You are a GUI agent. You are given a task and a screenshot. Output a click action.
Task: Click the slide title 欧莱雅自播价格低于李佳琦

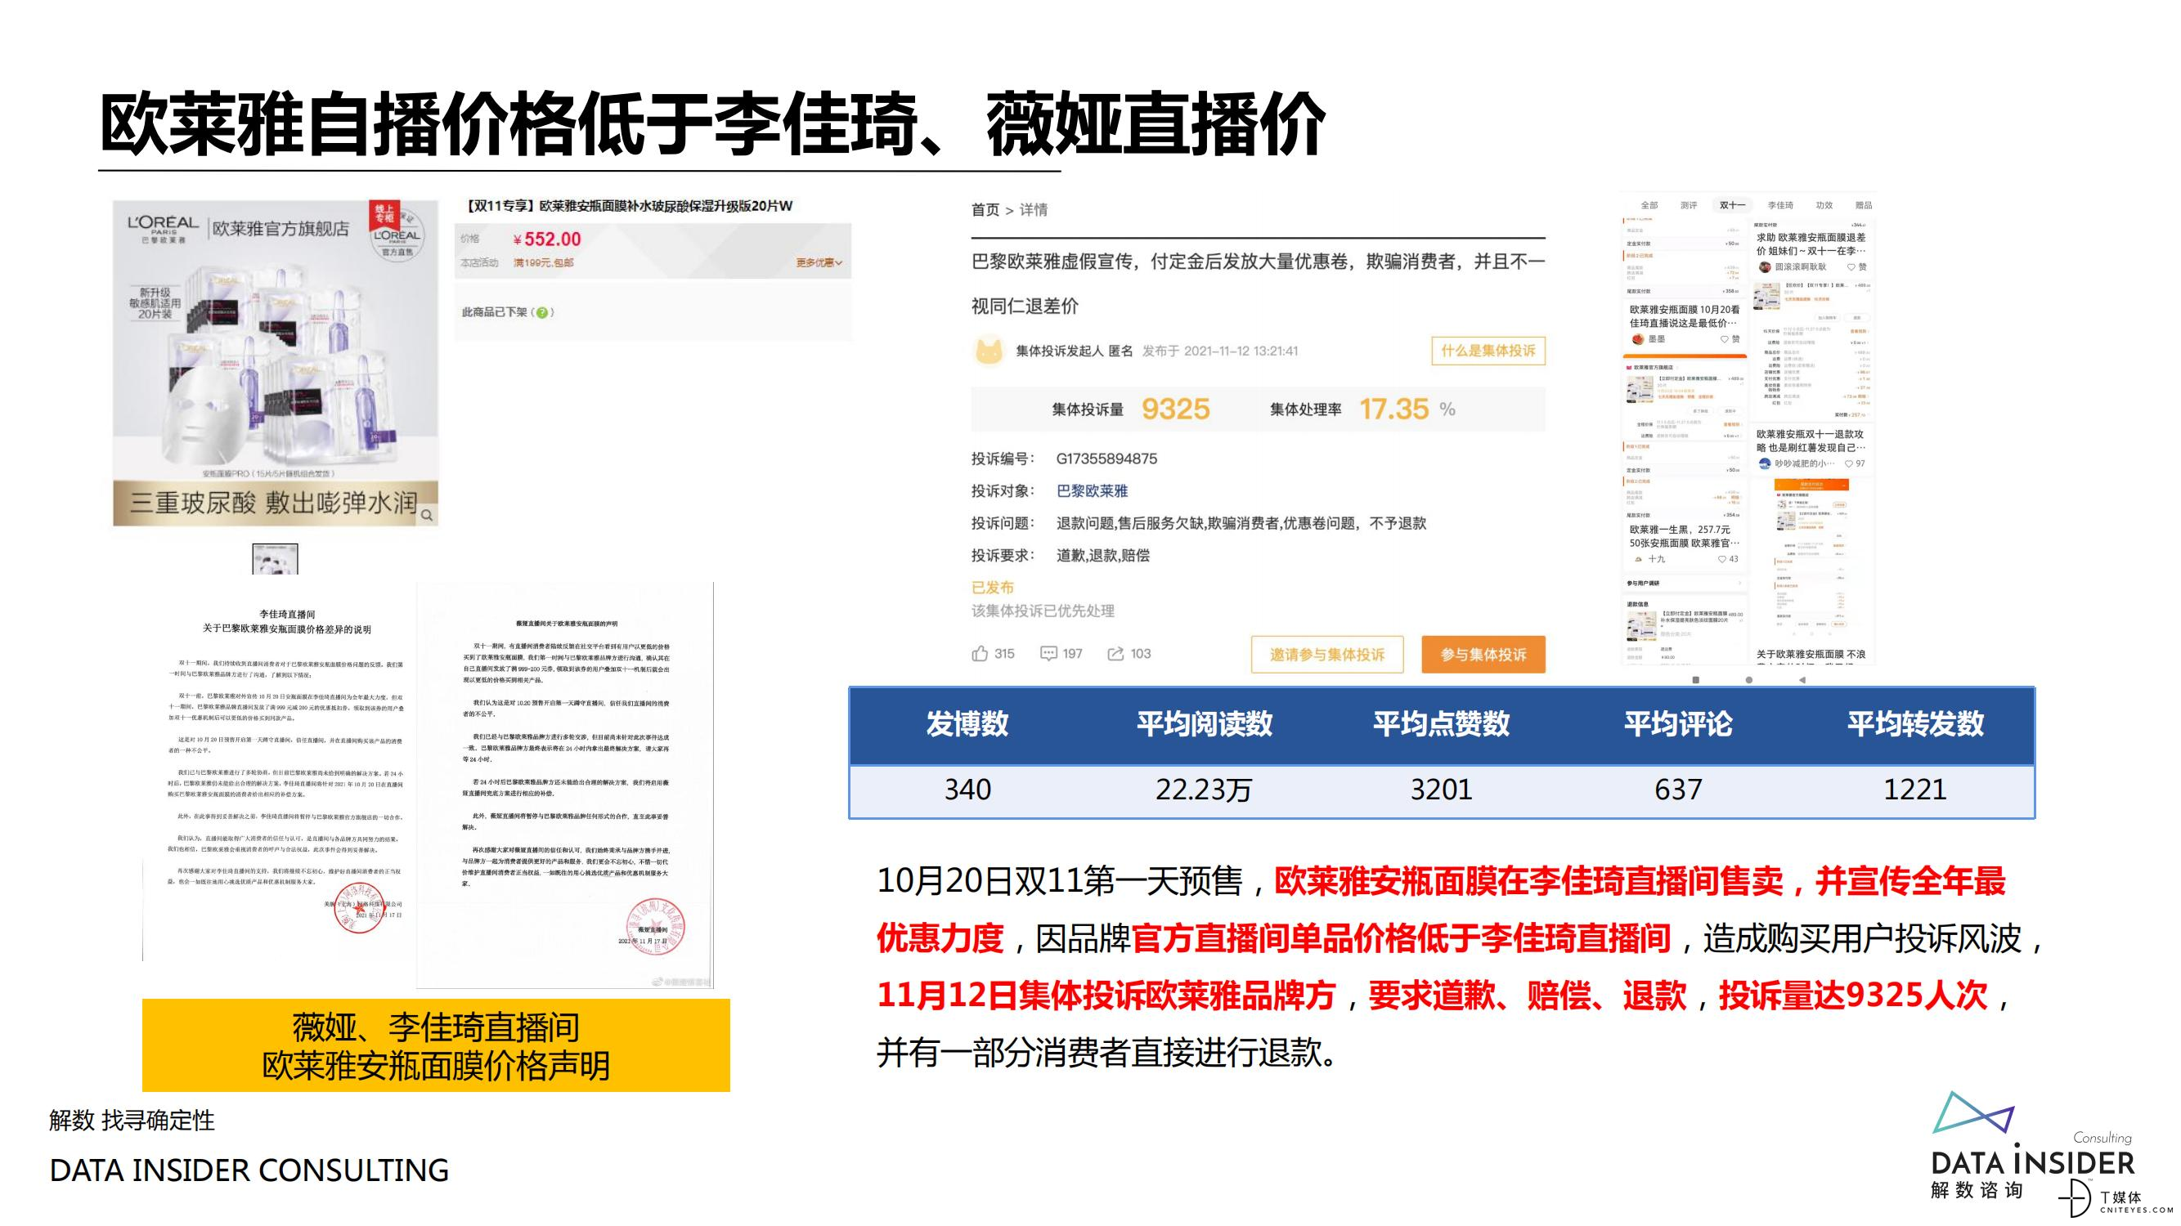pos(713,125)
